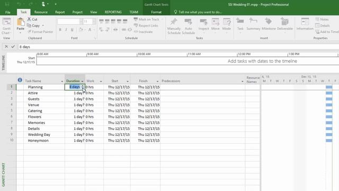The image size is (339, 191).
Task: Insert a Milestone
Action: pyautogui.click(x=269, y=24)
